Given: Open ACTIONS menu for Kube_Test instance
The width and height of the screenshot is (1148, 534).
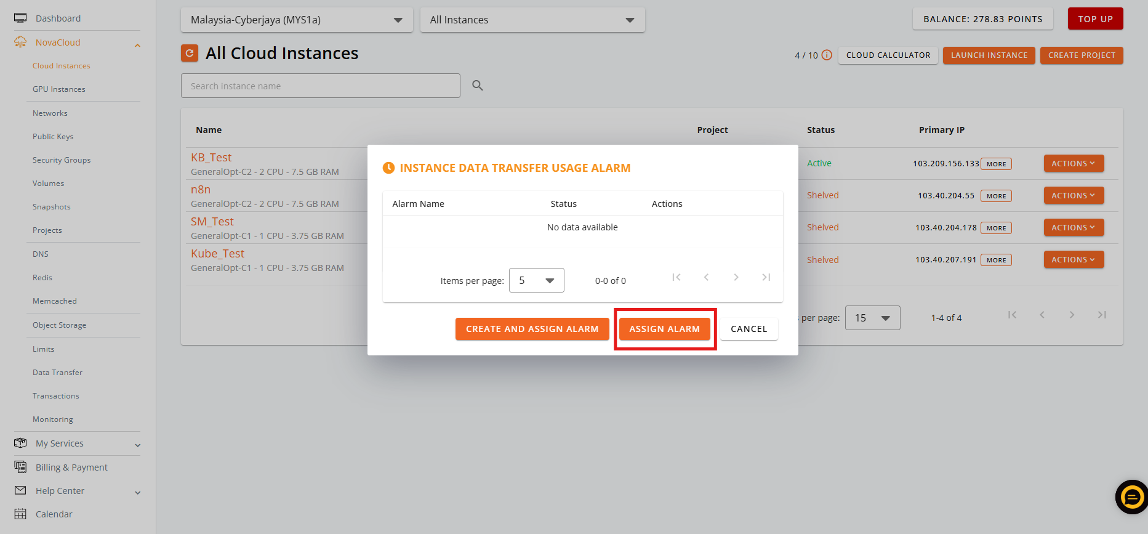Looking at the screenshot, I should click(1074, 259).
